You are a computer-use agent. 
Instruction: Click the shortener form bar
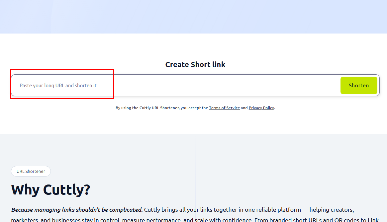199,85
